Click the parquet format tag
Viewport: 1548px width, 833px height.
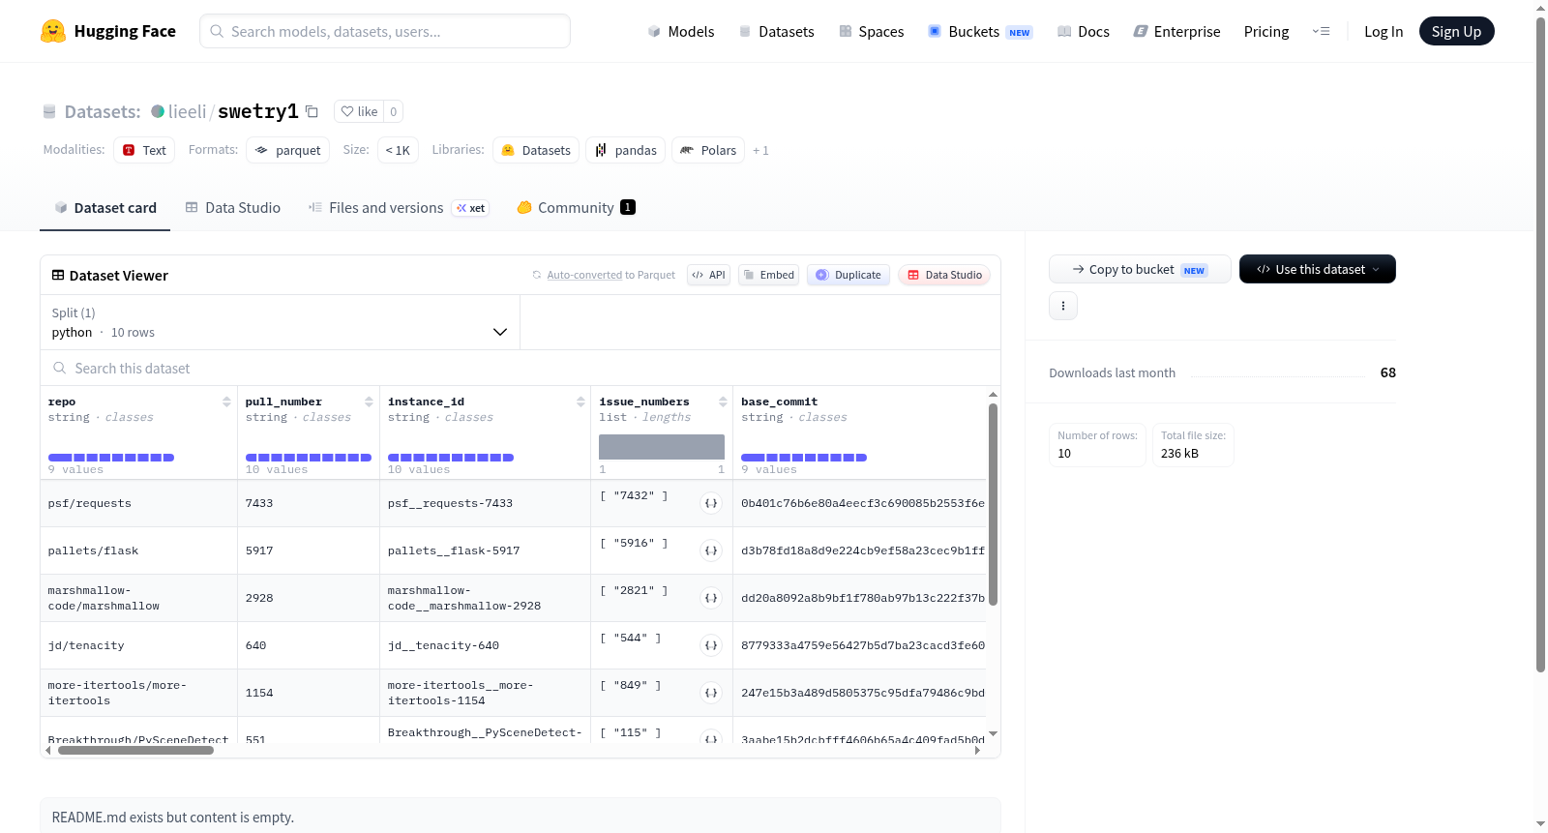287,150
